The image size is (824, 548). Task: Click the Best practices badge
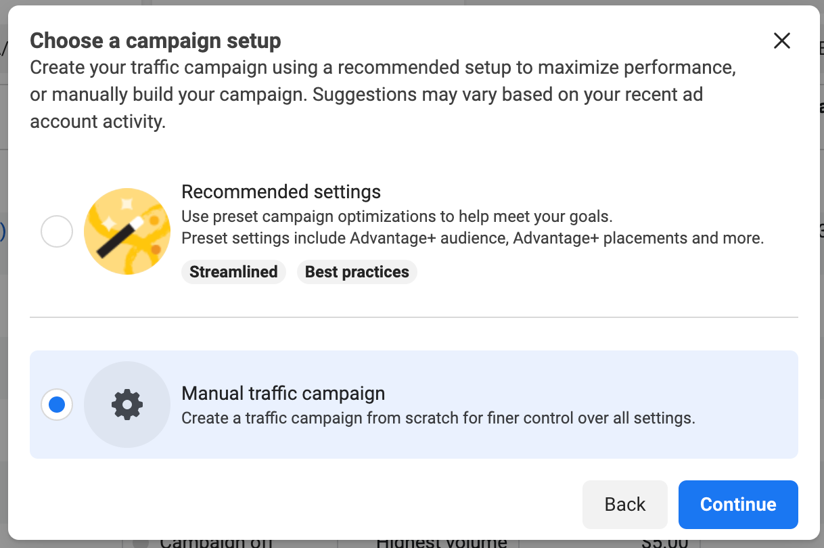pos(357,271)
